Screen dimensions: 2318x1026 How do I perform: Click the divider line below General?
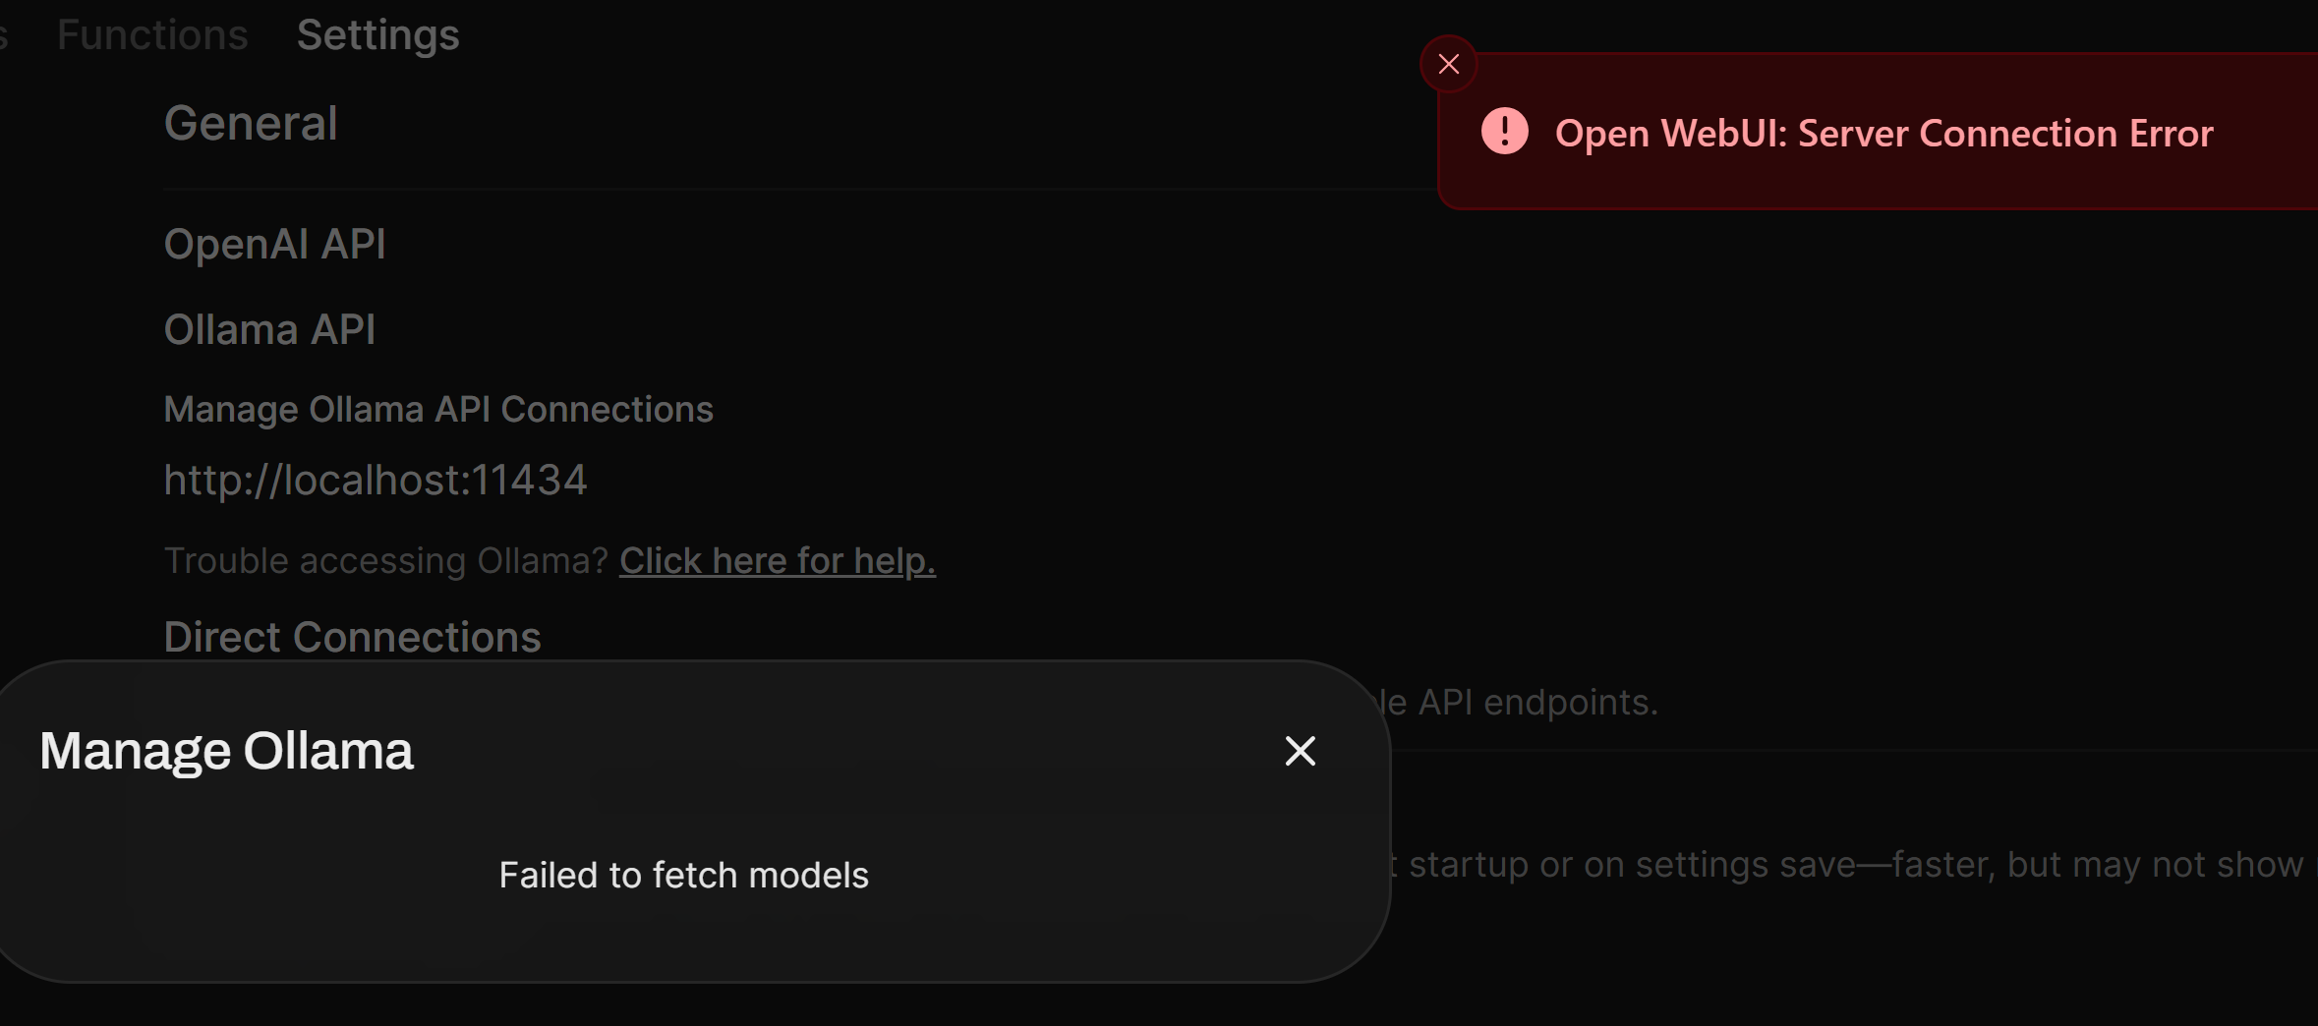[x=786, y=188]
